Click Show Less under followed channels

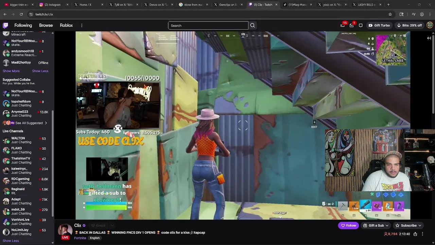(40, 71)
